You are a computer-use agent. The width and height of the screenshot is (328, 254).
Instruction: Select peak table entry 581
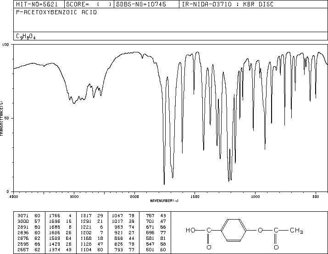[150, 238]
